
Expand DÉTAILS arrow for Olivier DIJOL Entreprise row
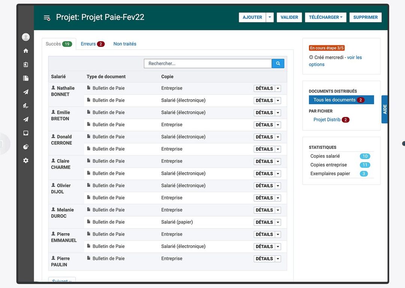click(278, 198)
